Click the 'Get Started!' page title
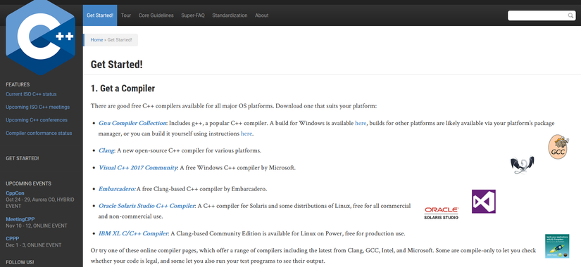This screenshot has height=267, width=581. pyautogui.click(x=116, y=65)
